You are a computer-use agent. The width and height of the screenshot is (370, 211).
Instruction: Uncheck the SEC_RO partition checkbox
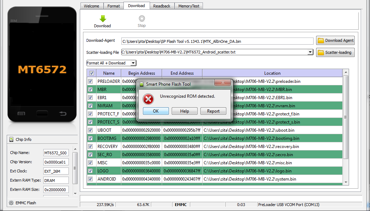(x=90, y=154)
